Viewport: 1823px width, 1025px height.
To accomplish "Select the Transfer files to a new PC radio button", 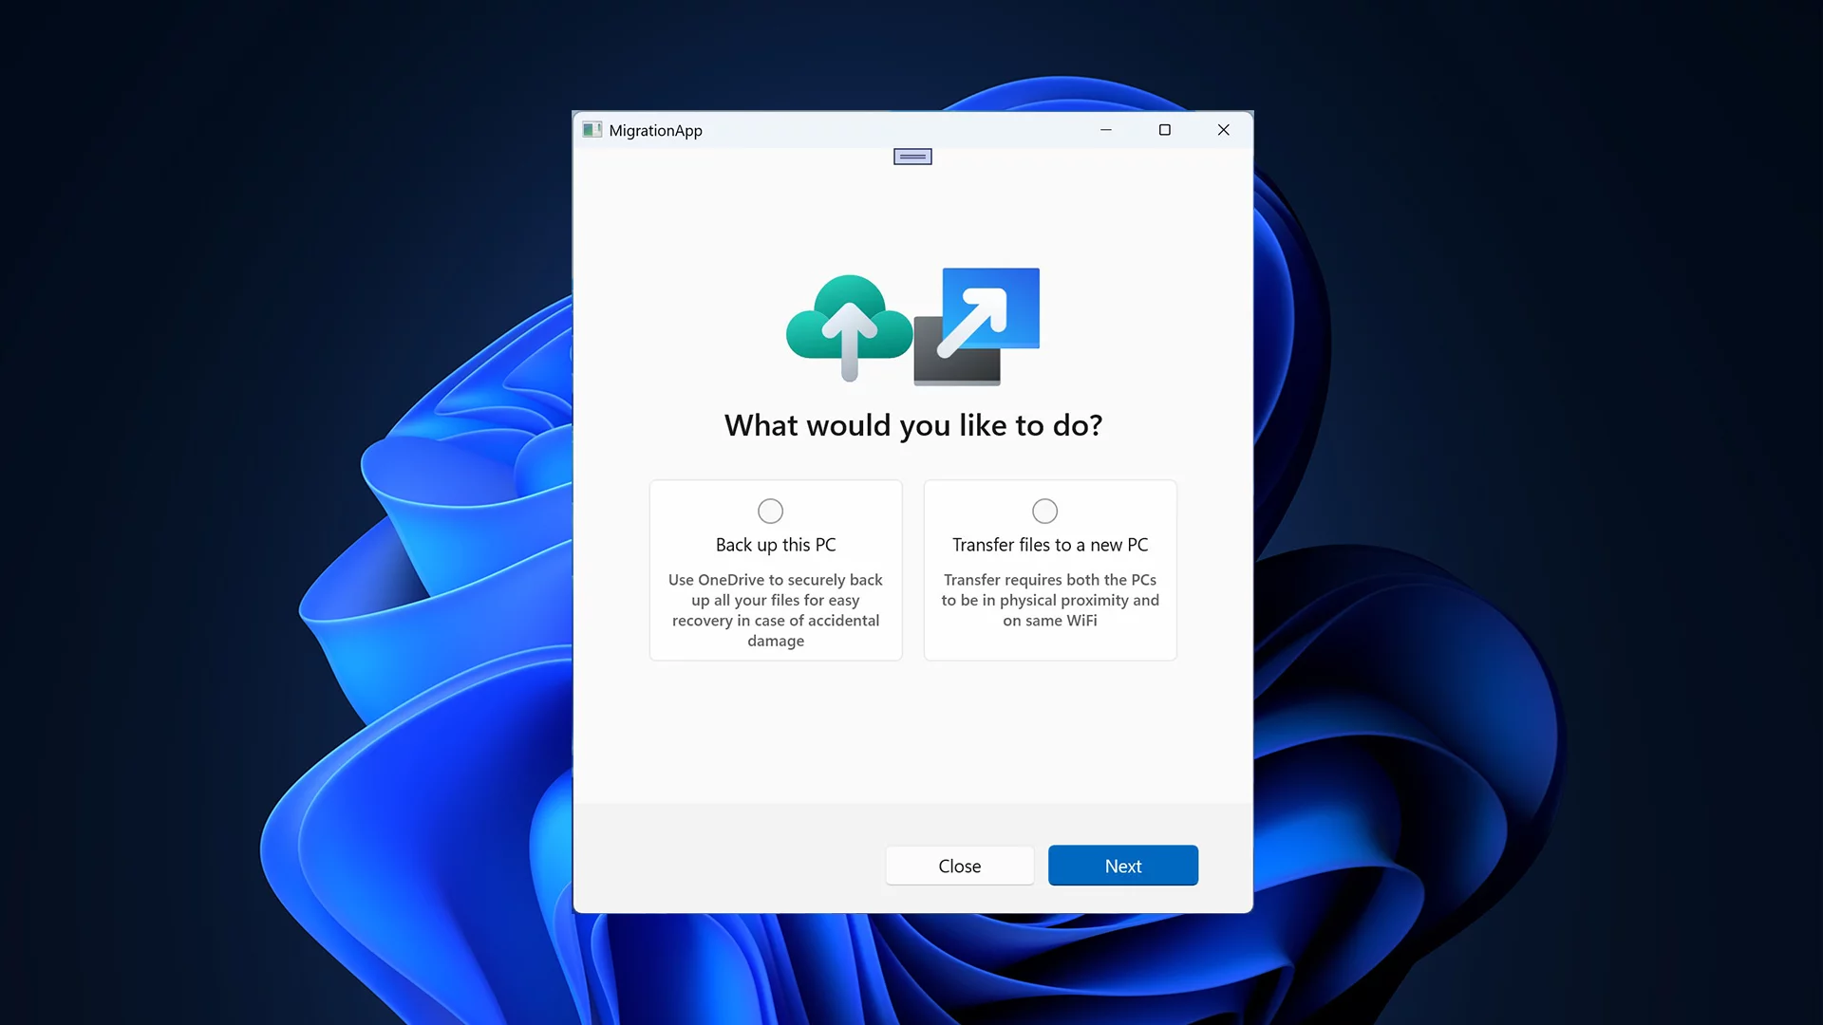I will click(1044, 512).
